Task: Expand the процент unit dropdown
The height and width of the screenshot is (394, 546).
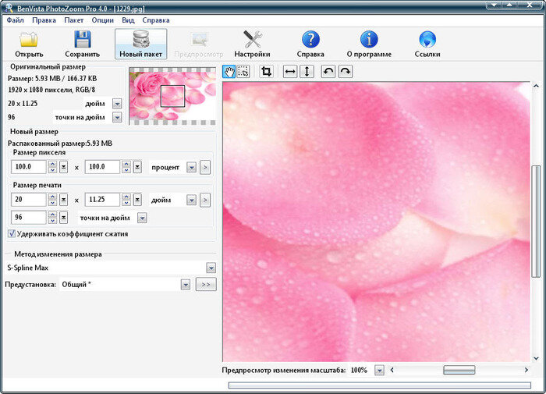Action: click(x=191, y=167)
